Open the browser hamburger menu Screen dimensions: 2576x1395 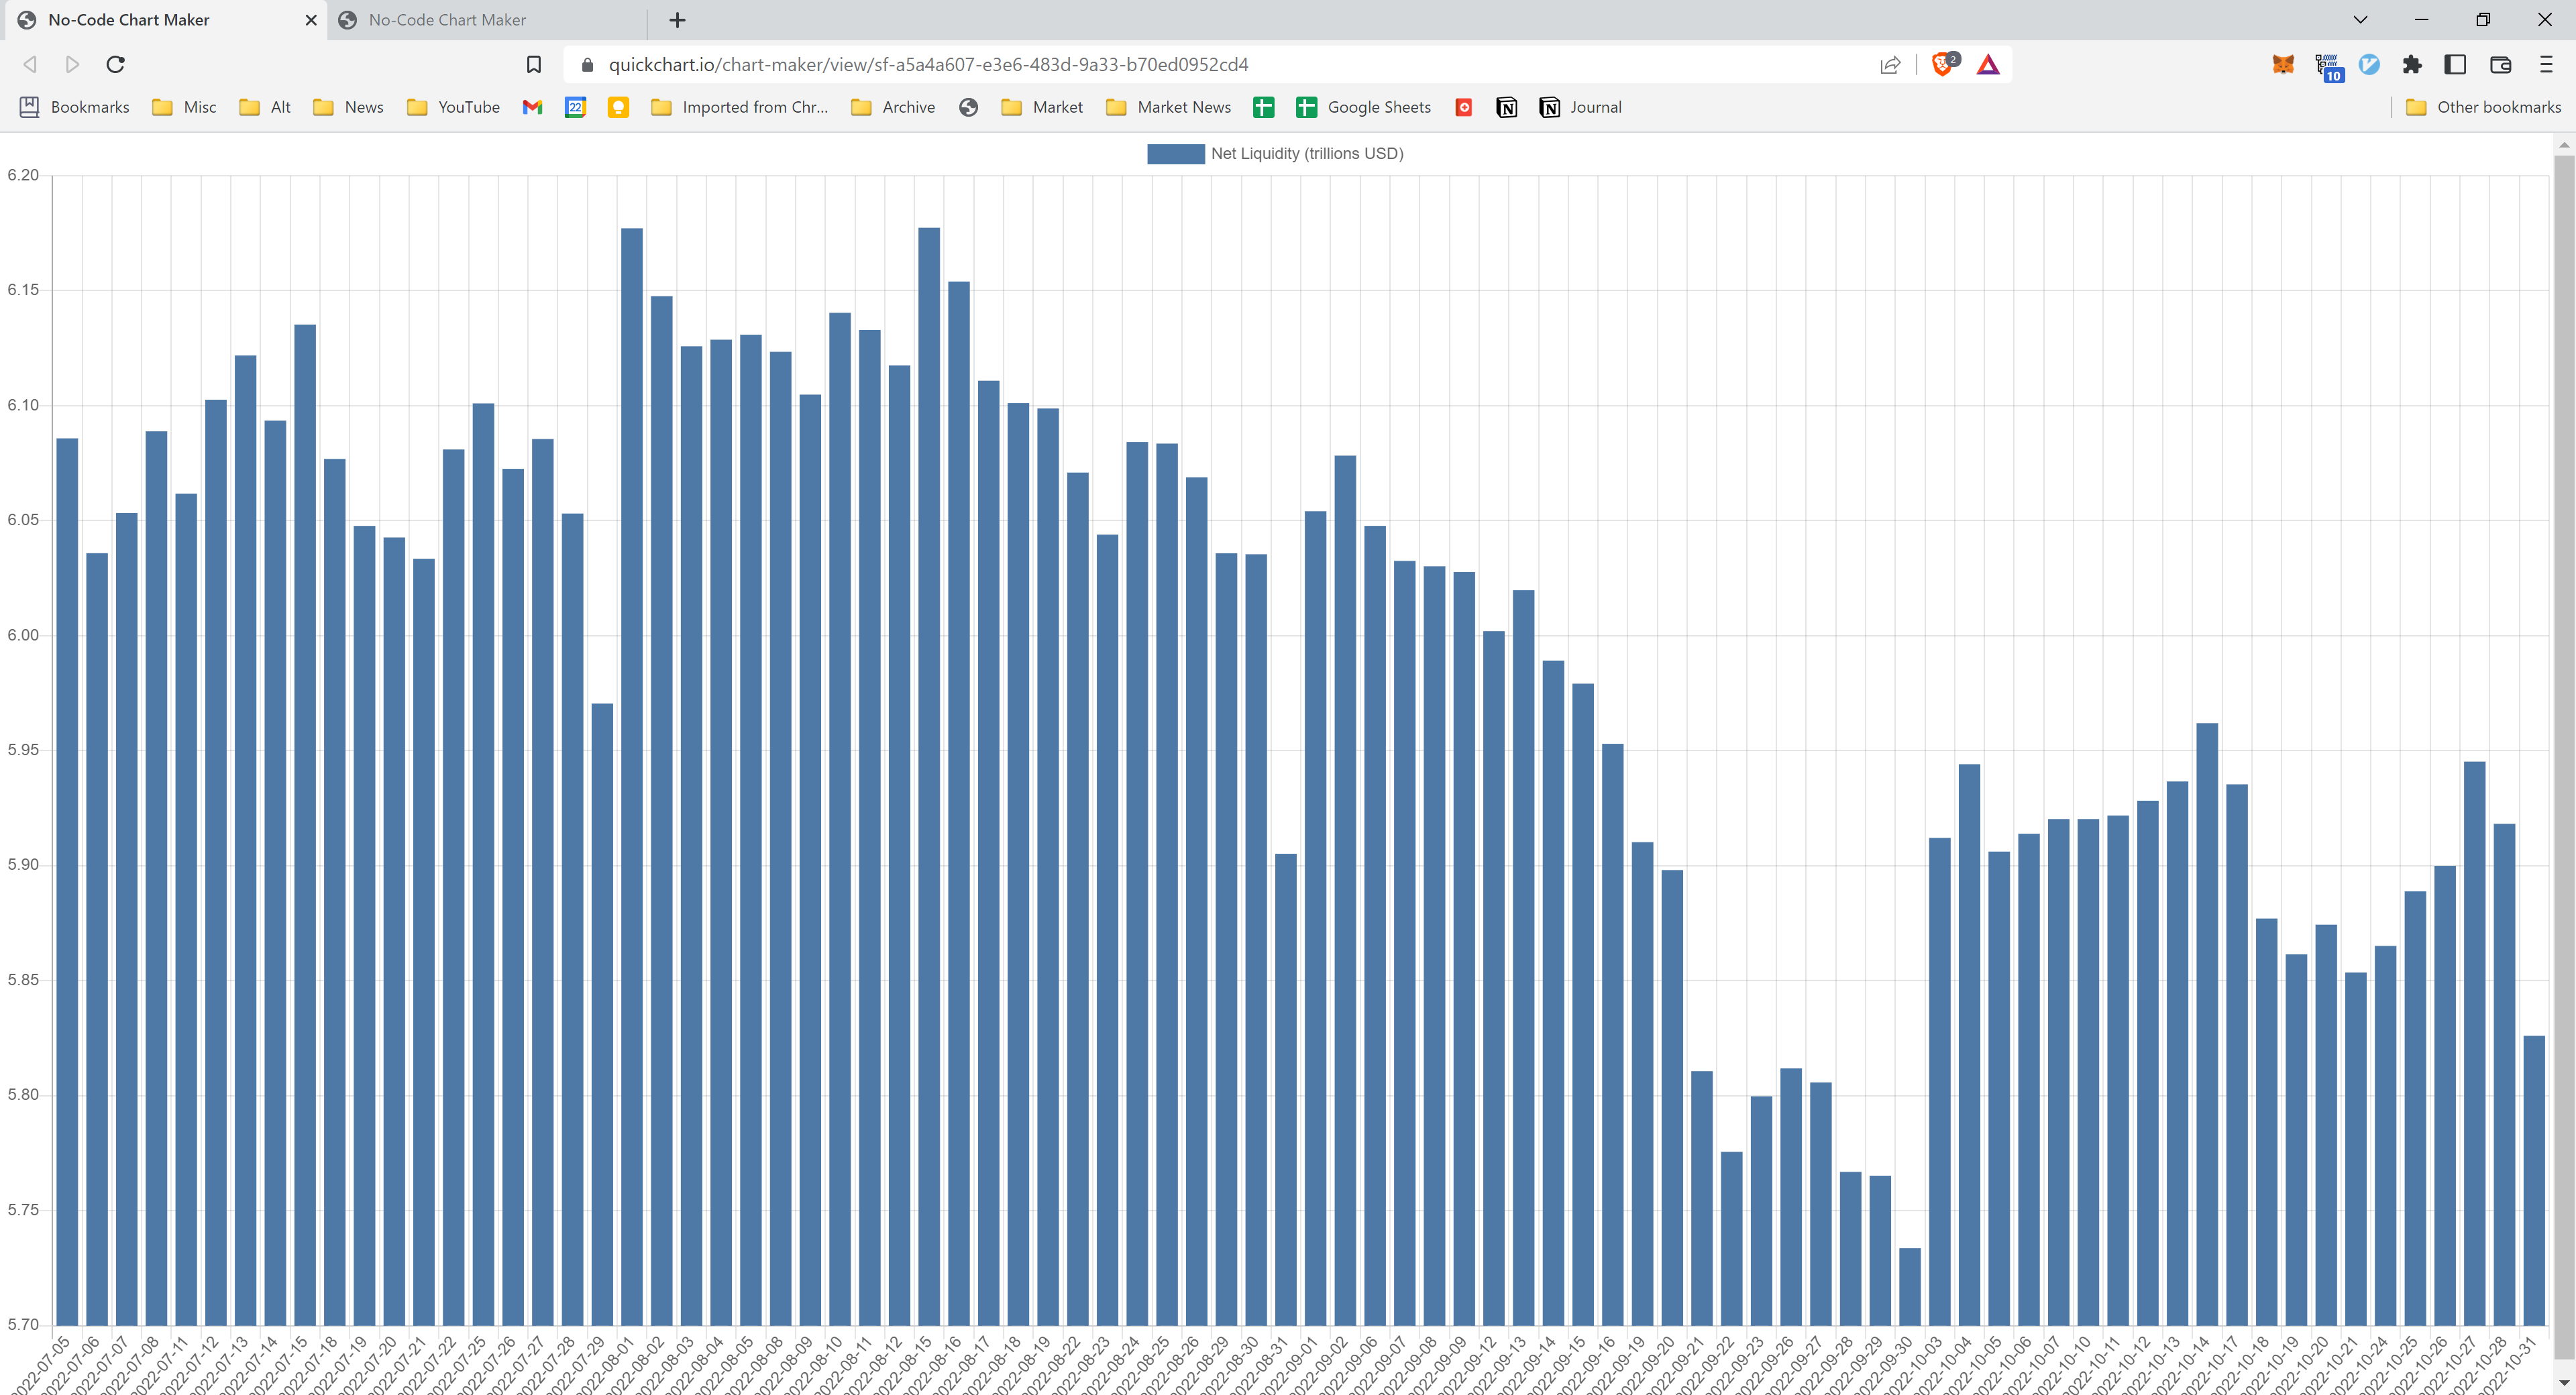[x=2546, y=64]
